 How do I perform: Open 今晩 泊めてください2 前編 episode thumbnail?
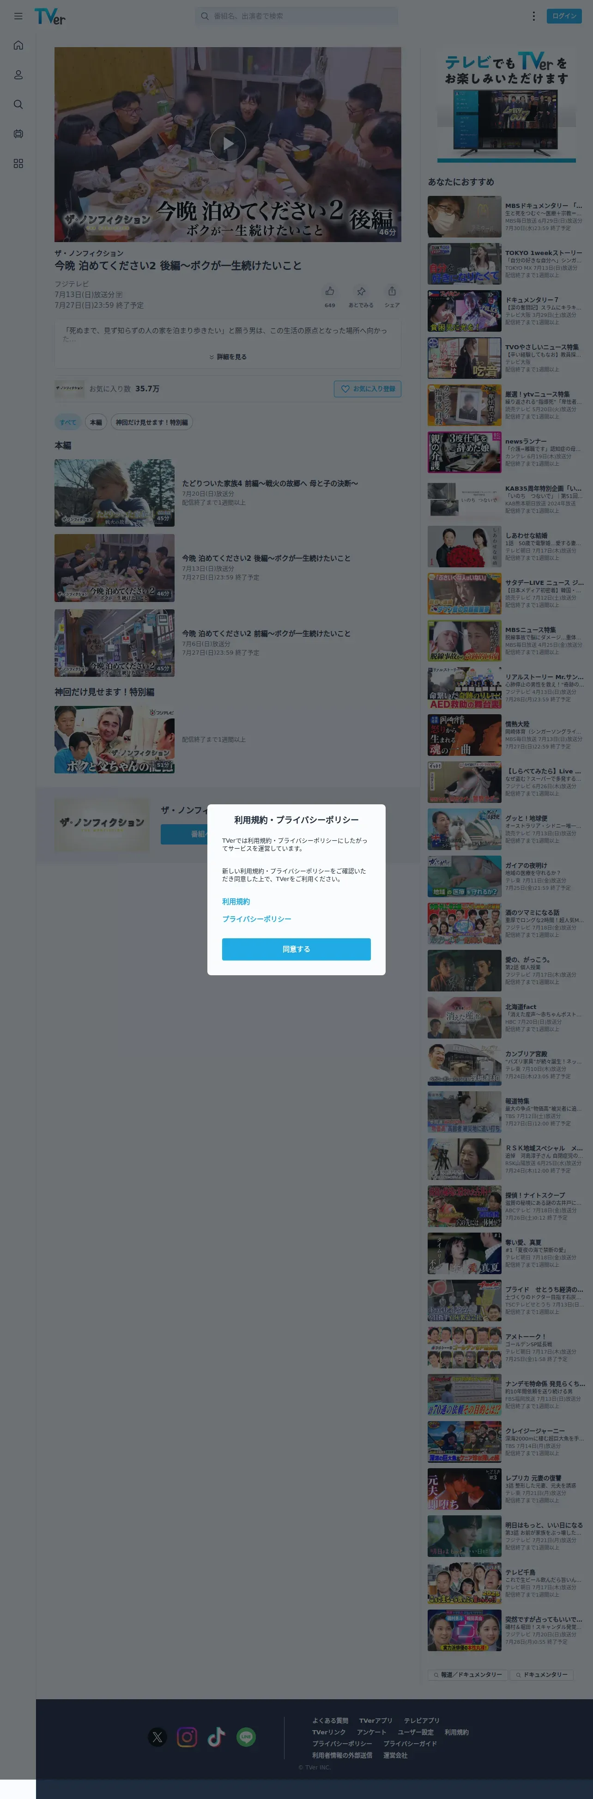(115, 643)
